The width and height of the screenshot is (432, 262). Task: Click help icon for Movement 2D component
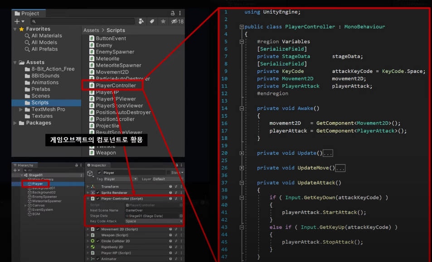pos(170,229)
